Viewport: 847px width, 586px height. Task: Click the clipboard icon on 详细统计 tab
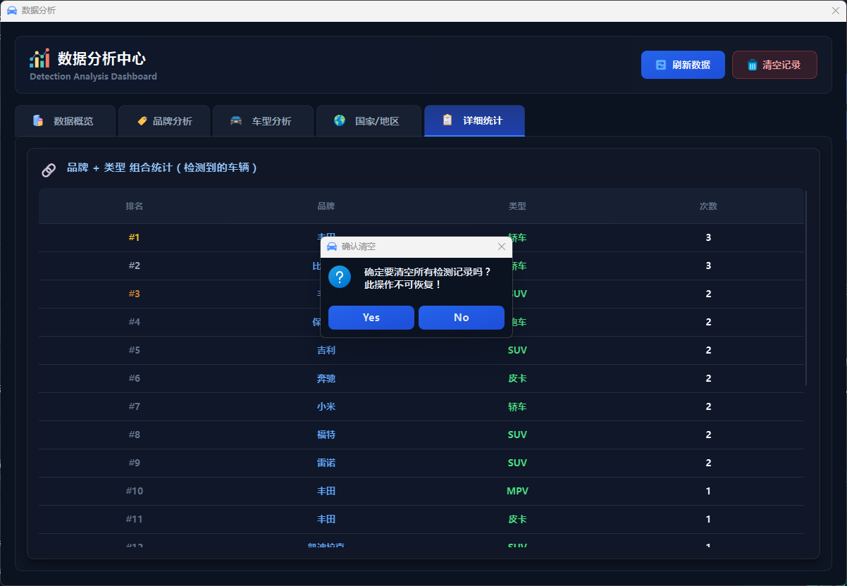point(447,120)
